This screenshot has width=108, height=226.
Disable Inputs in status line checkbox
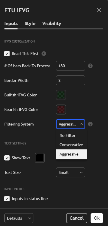[x=7, y=199]
